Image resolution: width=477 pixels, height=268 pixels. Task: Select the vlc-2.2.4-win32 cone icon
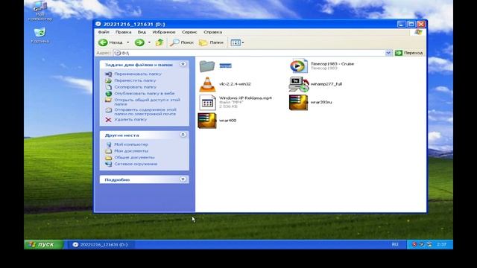click(x=207, y=84)
